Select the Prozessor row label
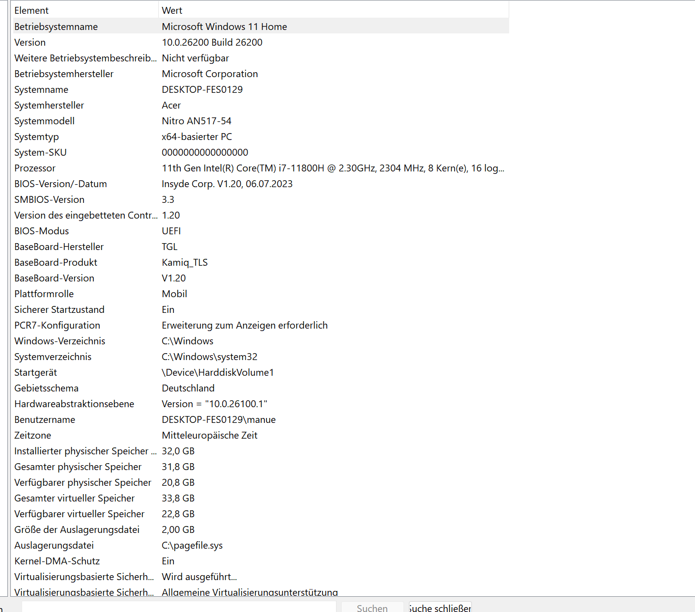Image resolution: width=695 pixels, height=612 pixels. (x=35, y=168)
